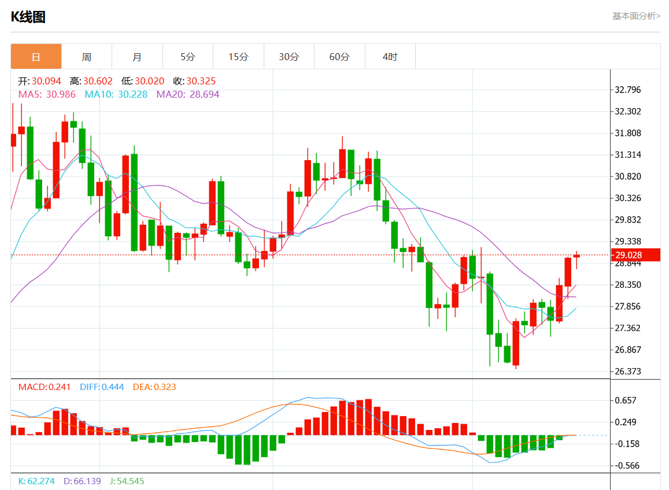Click the 高: 30.602 high value

coord(91,81)
